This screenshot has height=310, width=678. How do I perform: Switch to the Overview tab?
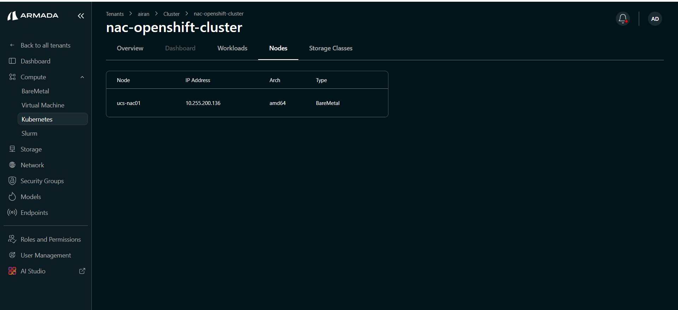tap(130, 48)
